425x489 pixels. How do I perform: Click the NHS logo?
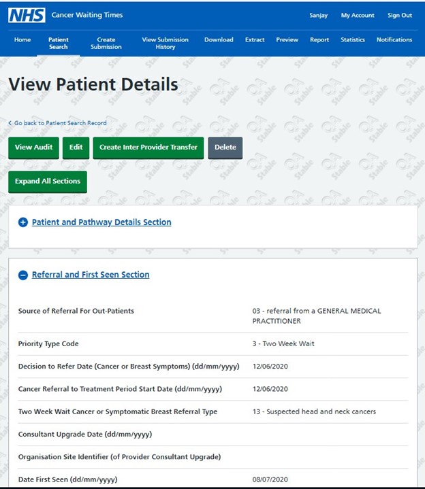[x=27, y=15]
